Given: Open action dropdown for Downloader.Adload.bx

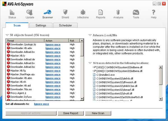Looking at the screenshot, I should coord(53,52).
